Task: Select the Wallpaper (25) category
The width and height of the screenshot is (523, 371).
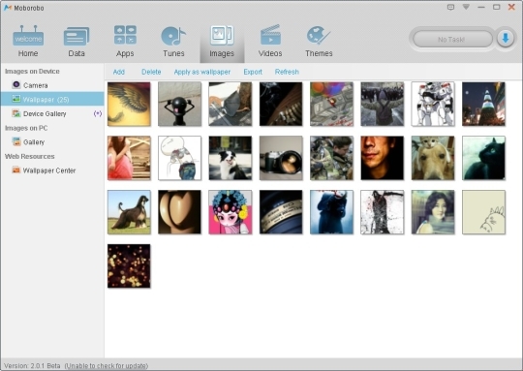Action: pos(52,100)
